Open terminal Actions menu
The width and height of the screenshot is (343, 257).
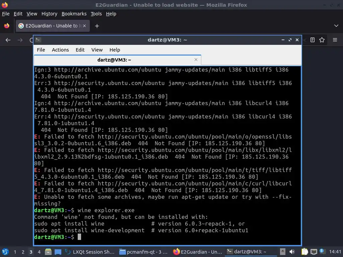point(60,50)
